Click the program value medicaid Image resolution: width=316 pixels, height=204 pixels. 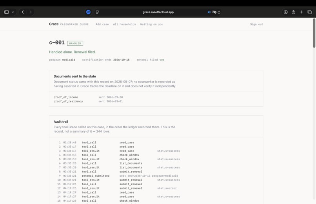[x=69, y=60]
